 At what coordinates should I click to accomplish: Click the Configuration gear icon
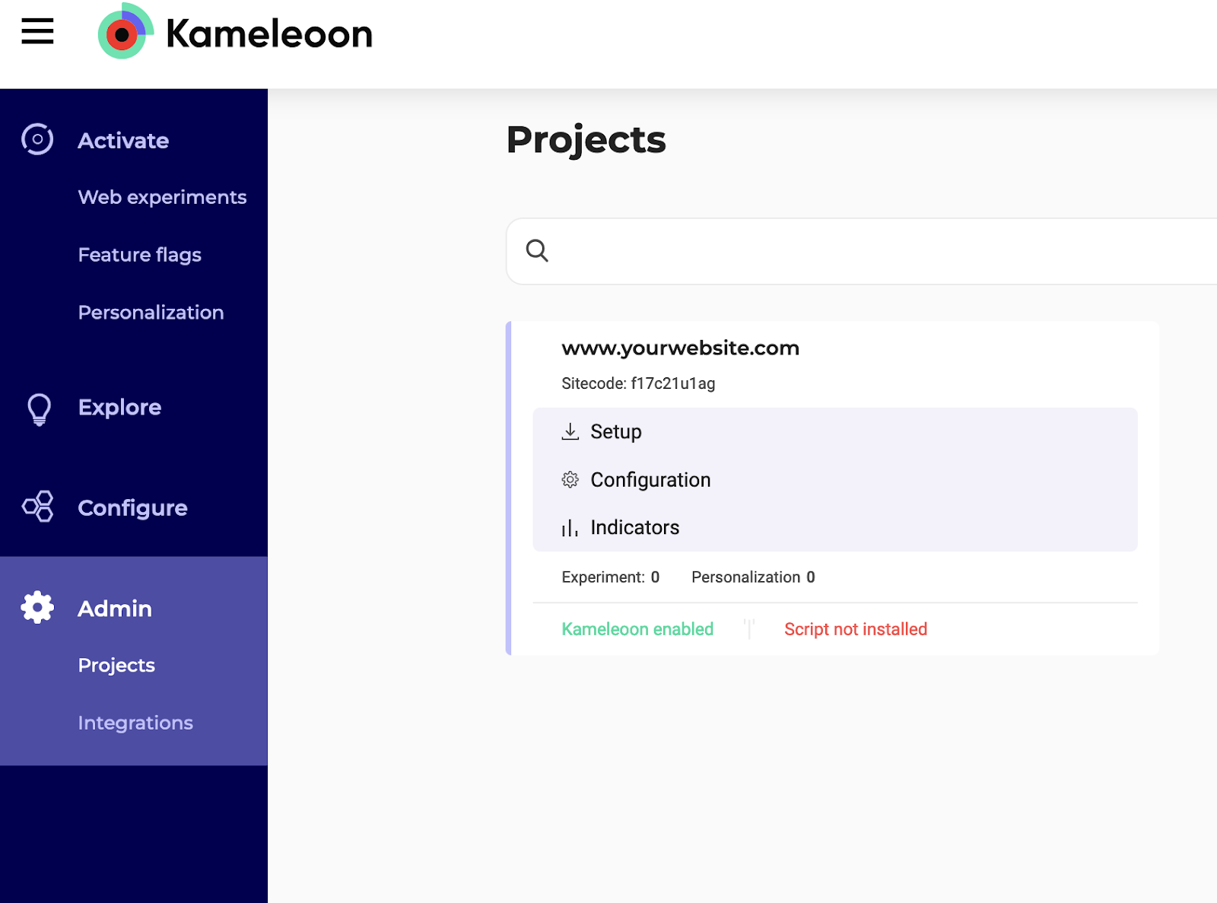point(570,479)
